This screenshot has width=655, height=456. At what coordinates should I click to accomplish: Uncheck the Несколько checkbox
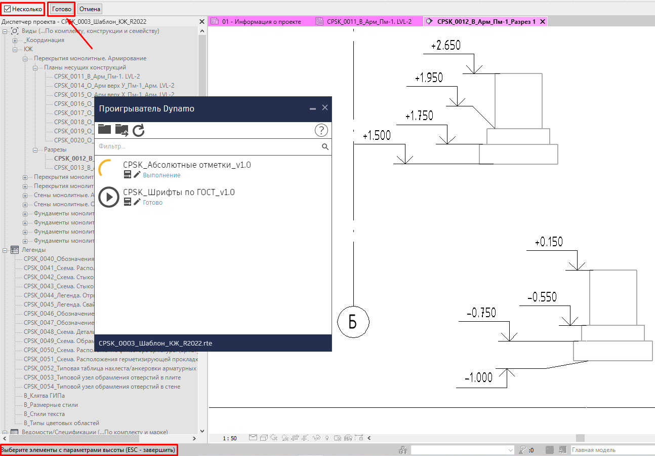coord(7,9)
